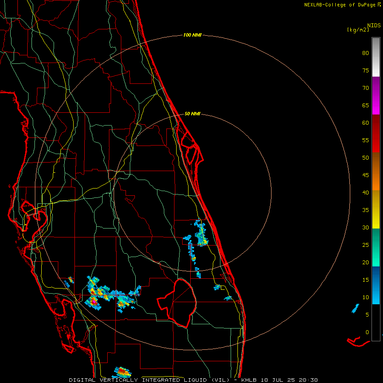
Task: Click the "KMLB" station identifier
Action: (x=249, y=380)
